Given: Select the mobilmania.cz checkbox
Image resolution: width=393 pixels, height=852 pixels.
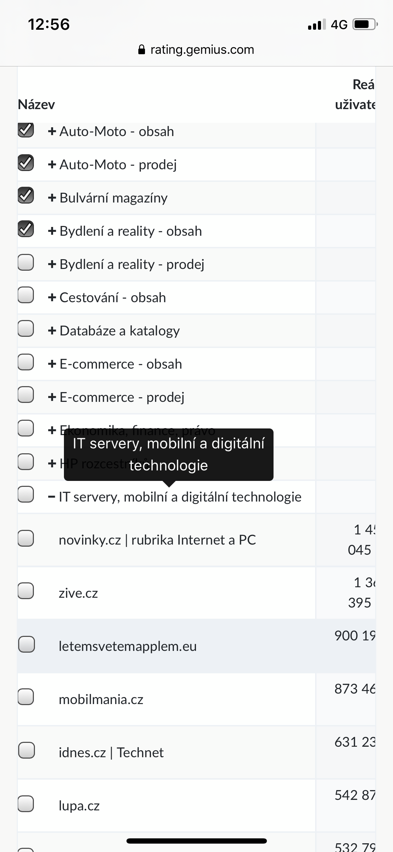Looking at the screenshot, I should 26,697.
